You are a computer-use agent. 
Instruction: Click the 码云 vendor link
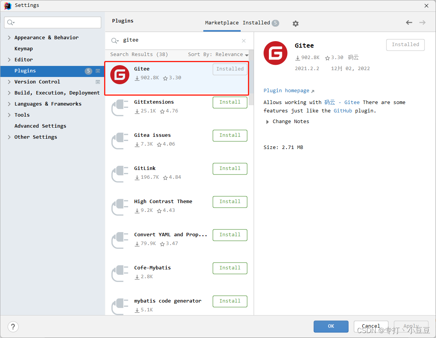353,58
